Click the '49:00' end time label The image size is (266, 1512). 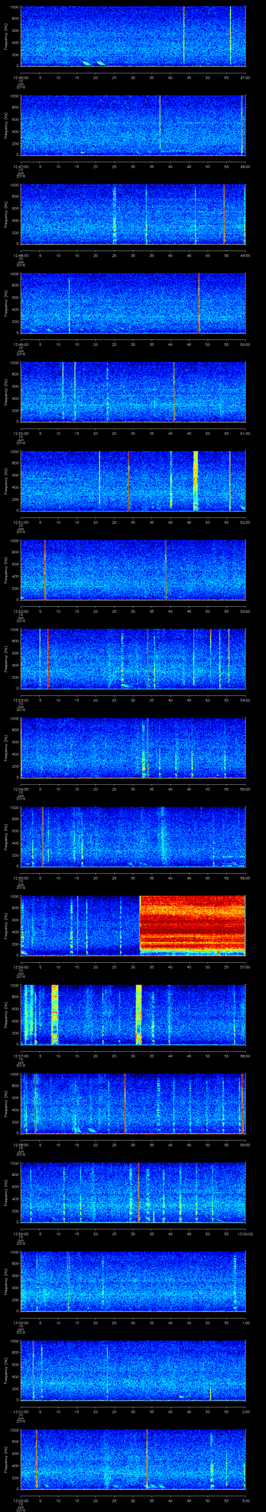pos(245,255)
